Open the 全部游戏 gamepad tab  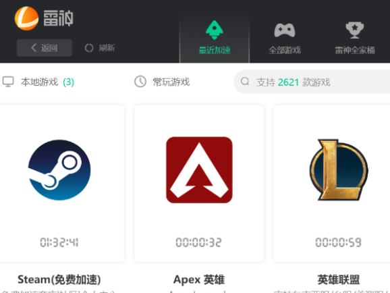tap(285, 38)
